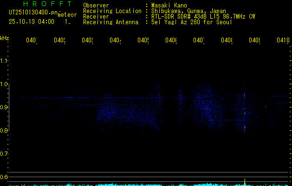This screenshot has height=186, width=292.
Task: Click the 0408 time axis marker
Action: pos(227,40)
